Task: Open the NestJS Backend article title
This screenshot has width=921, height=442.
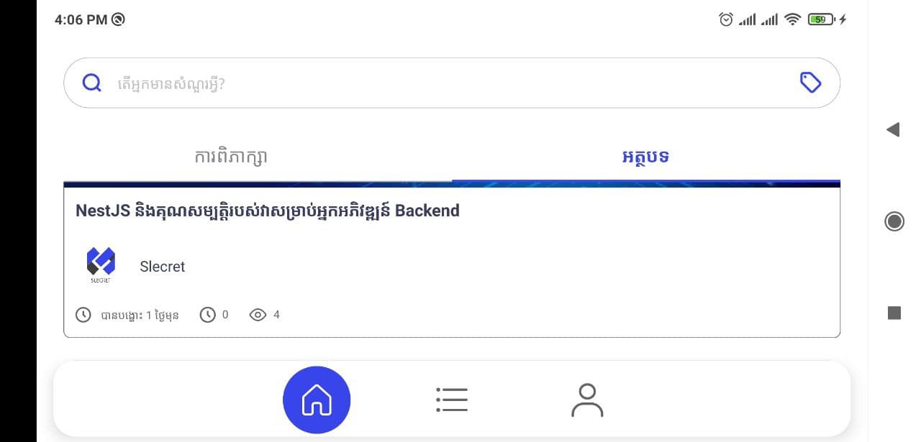Action: click(268, 211)
